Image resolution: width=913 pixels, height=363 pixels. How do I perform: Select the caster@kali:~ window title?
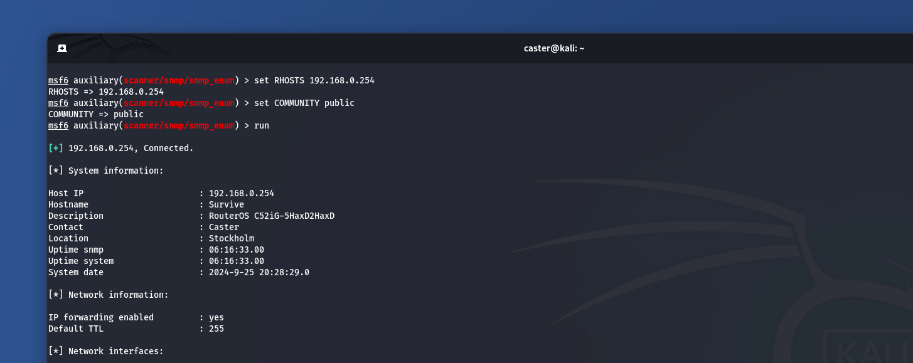pos(554,48)
